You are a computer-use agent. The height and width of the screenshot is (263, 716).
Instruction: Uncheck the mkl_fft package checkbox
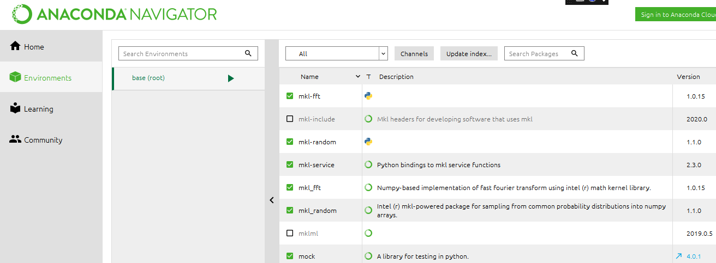(x=290, y=188)
